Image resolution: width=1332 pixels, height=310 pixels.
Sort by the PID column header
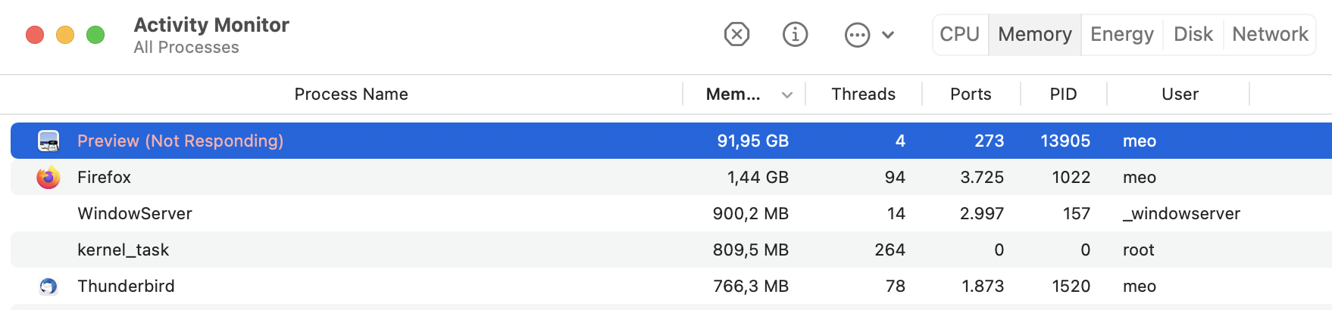(x=1063, y=94)
